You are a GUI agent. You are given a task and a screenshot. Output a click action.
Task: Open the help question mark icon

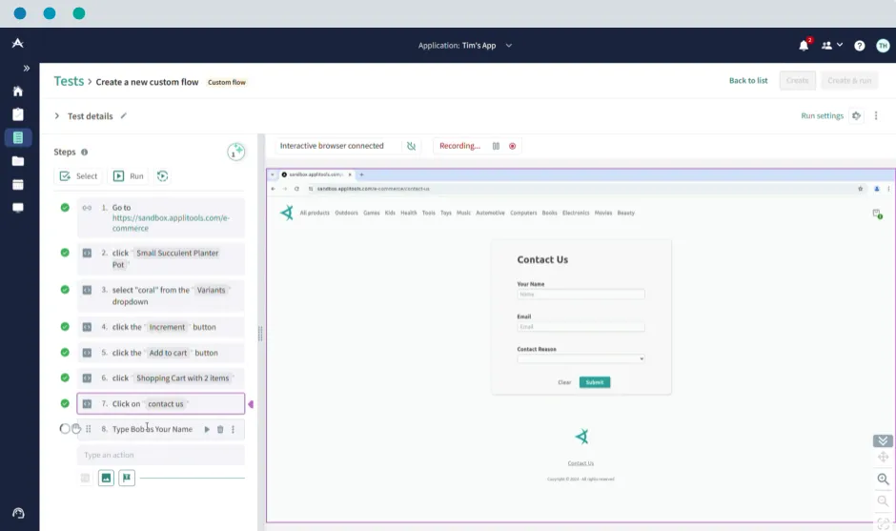point(859,45)
